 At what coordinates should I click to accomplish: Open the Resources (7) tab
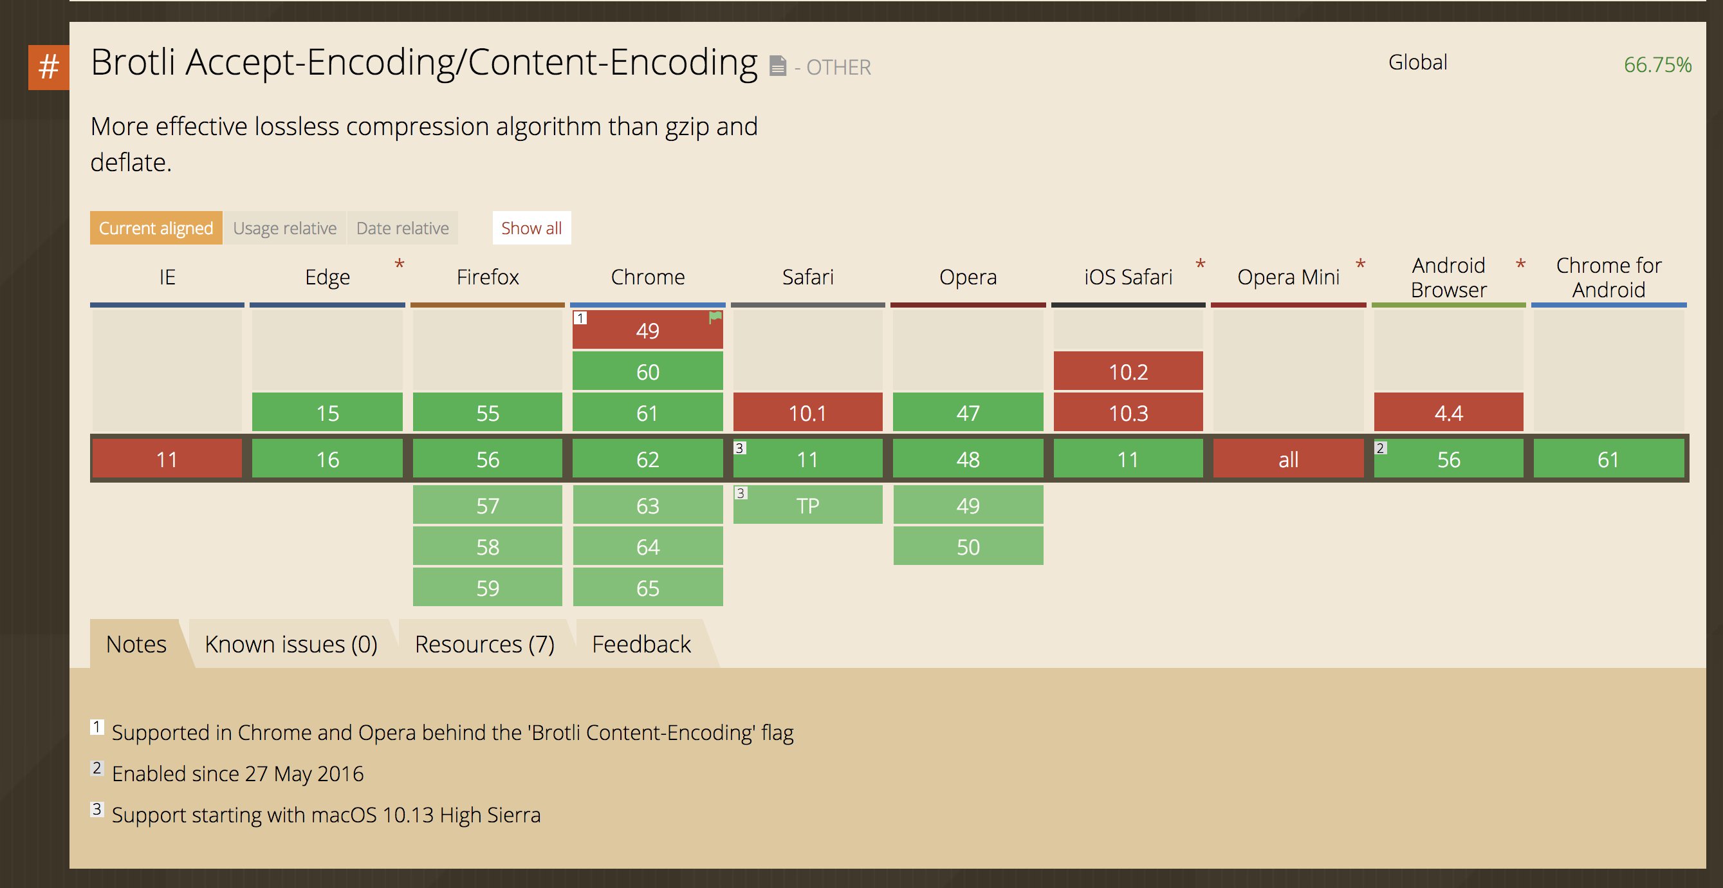pos(485,643)
